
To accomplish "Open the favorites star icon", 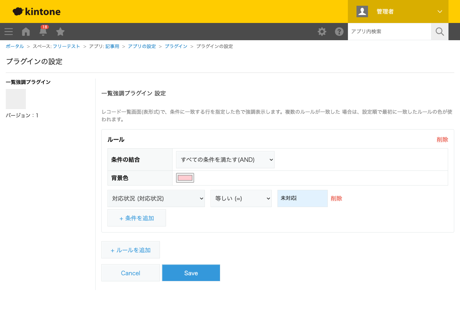I will (x=60, y=32).
